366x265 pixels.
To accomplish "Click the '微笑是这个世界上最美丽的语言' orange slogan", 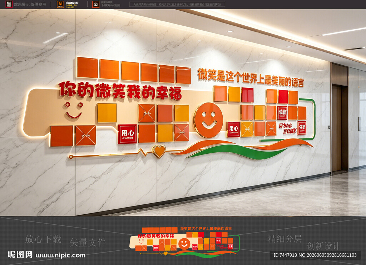I will [x=251, y=78].
